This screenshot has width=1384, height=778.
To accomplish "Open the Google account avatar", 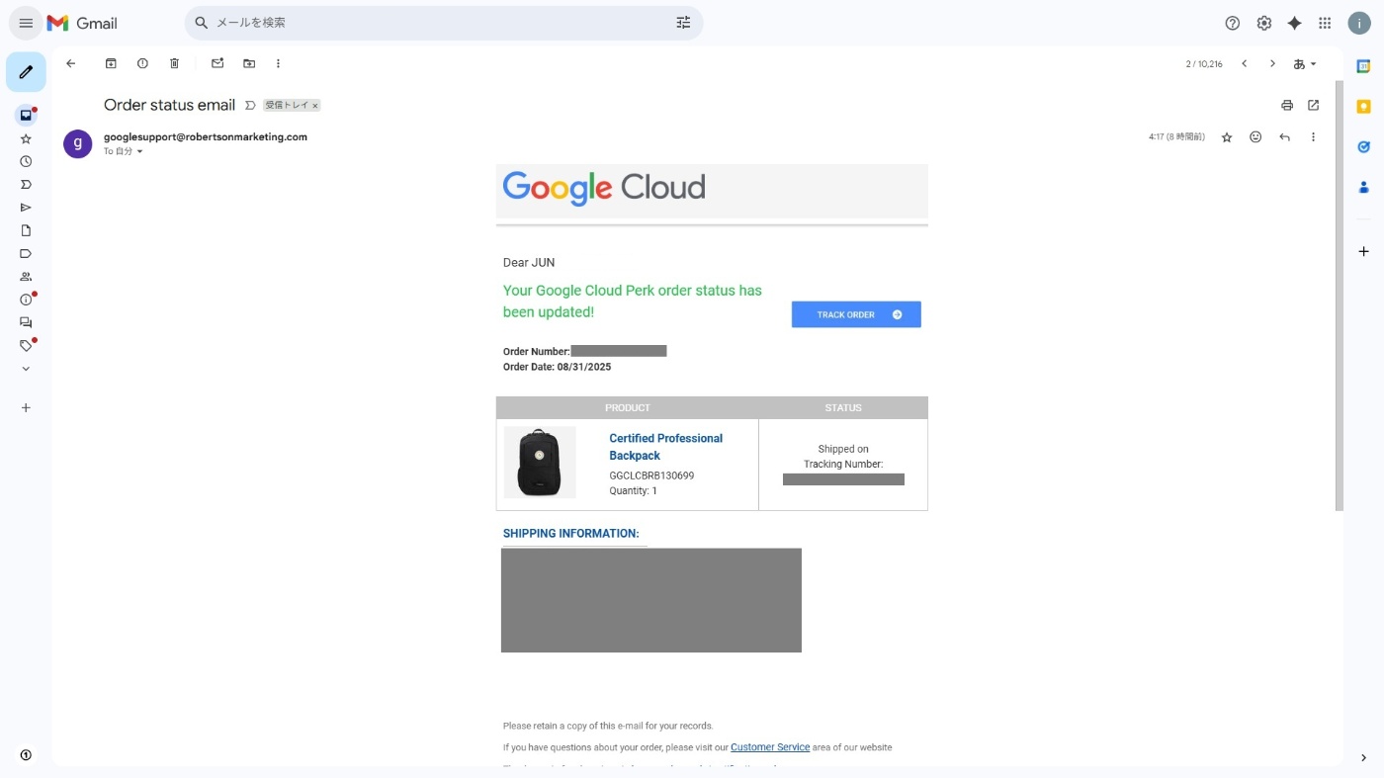I will pos(1359,23).
